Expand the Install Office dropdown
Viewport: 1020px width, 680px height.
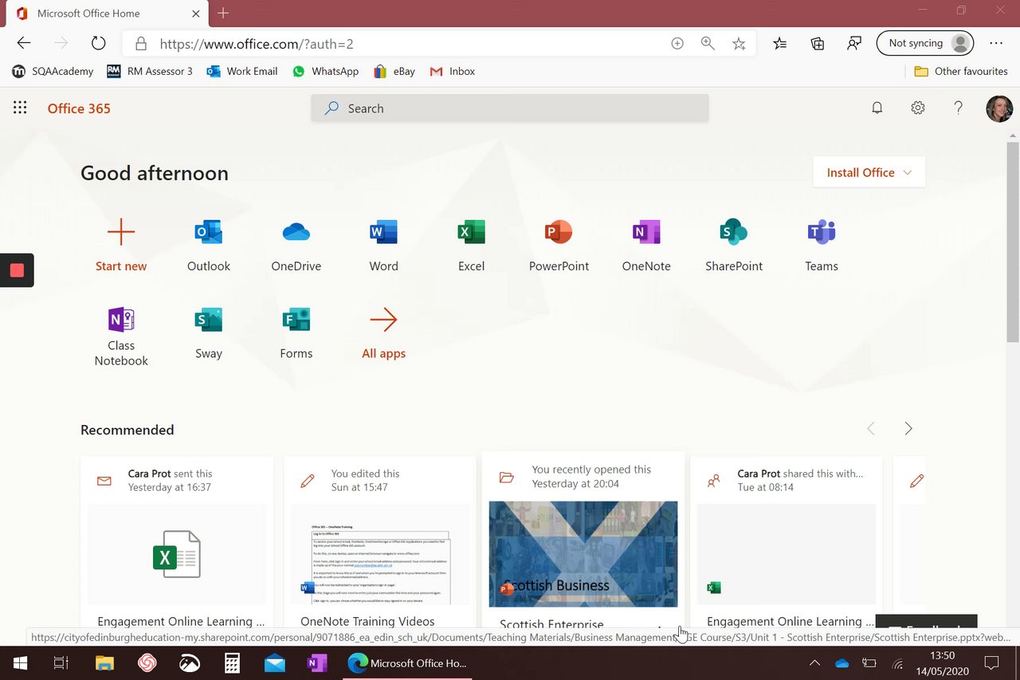coord(869,172)
